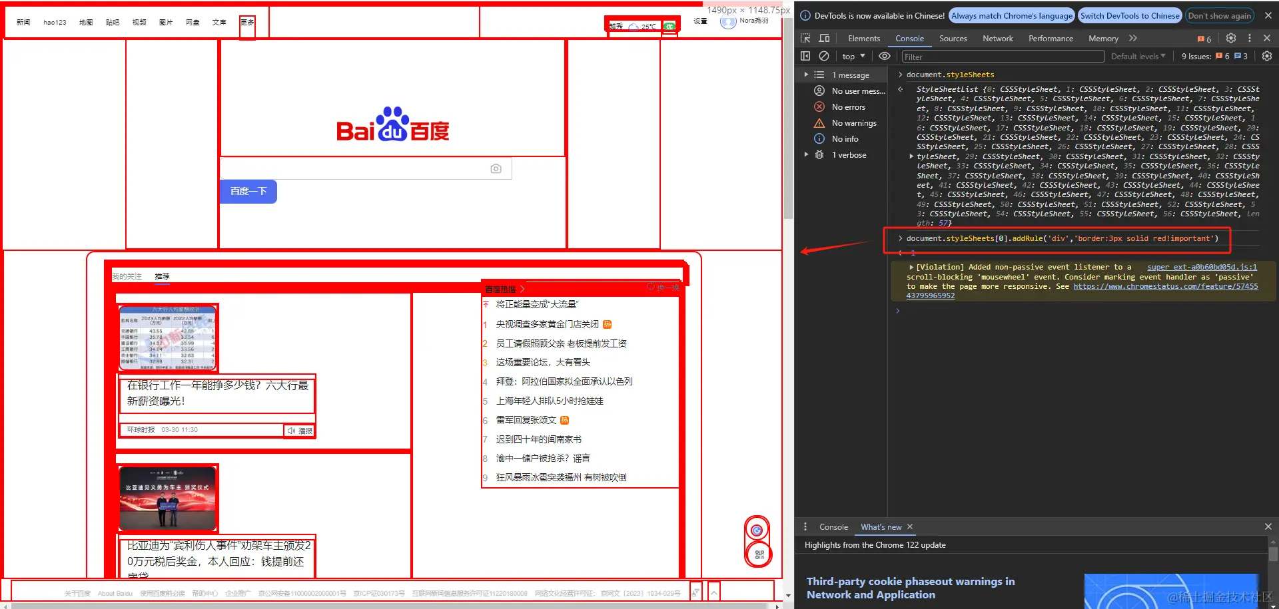This screenshot has width=1279, height=609.
Task: Click the hao123 nav link
Action: click(55, 23)
